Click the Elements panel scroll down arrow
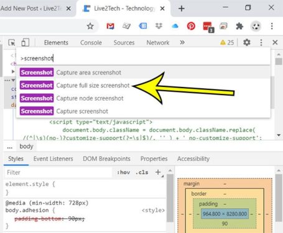 coord(279,135)
